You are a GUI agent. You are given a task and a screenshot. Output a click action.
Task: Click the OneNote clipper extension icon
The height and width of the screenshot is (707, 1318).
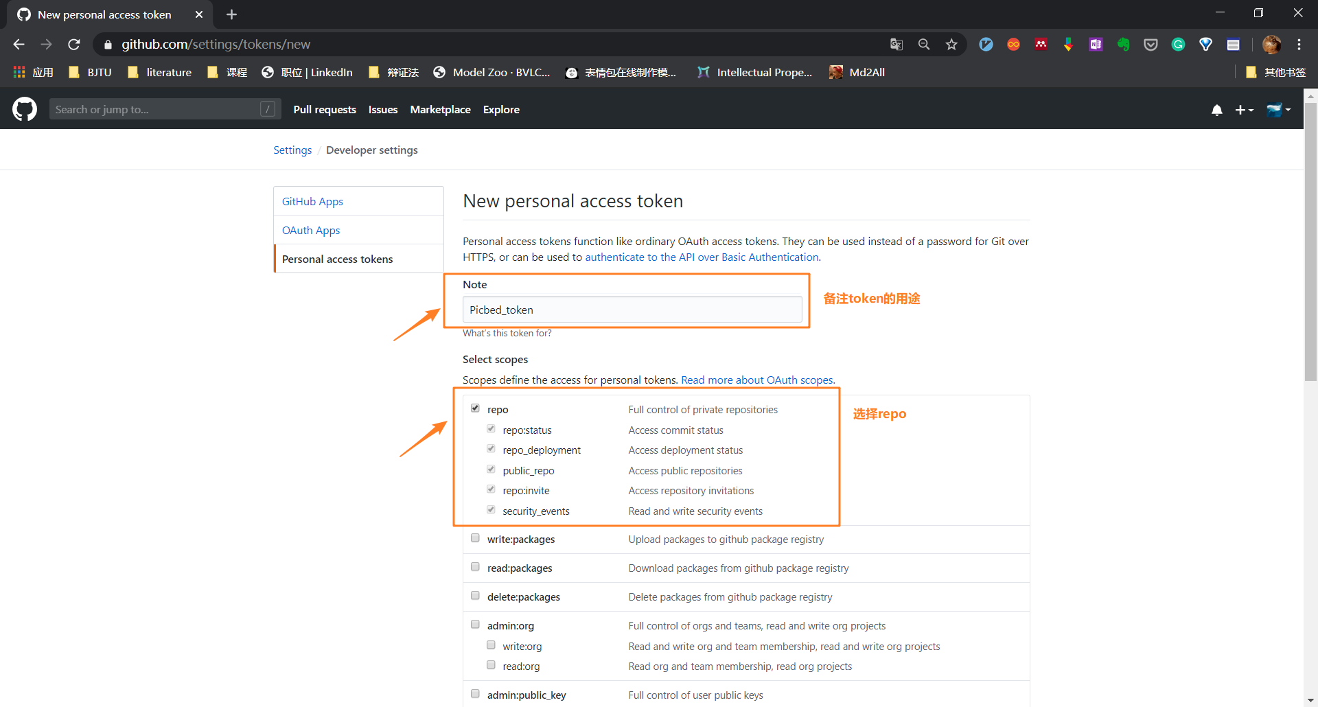tap(1096, 45)
